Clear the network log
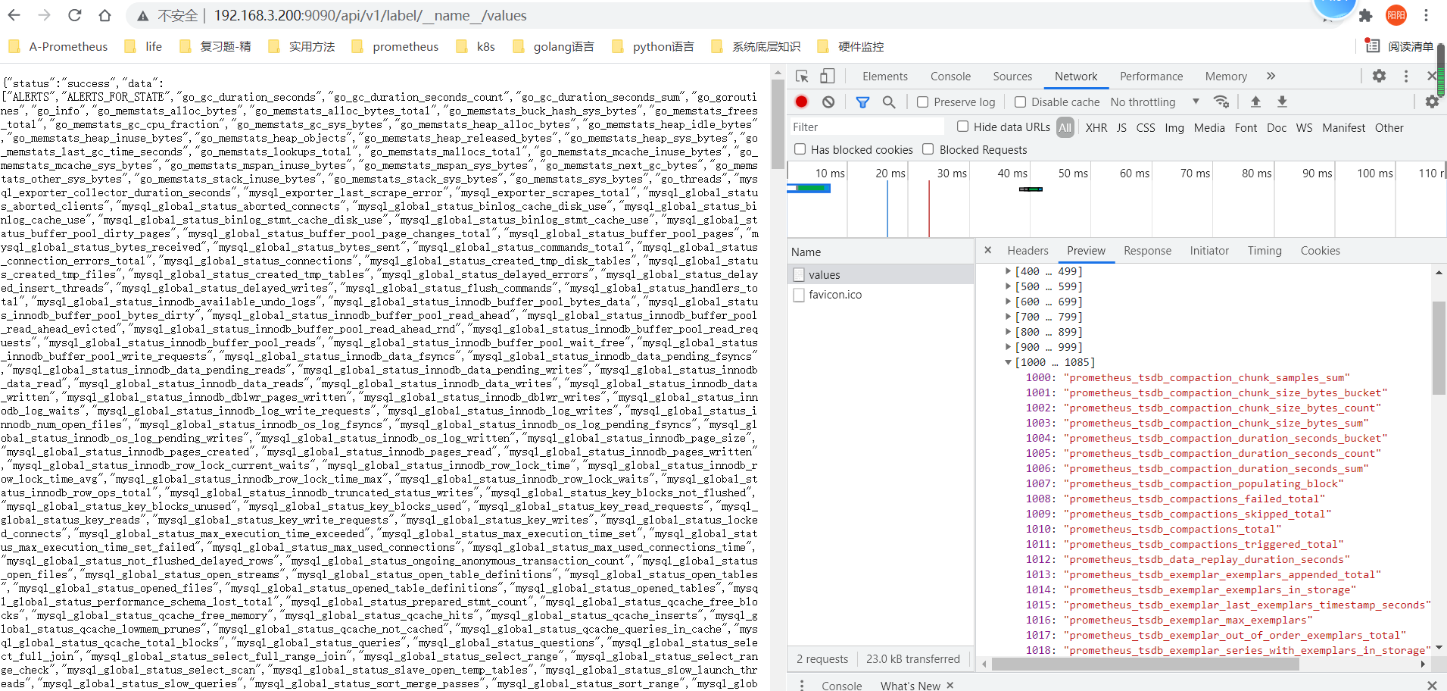Screen dimensions: 1447x691 coord(828,102)
